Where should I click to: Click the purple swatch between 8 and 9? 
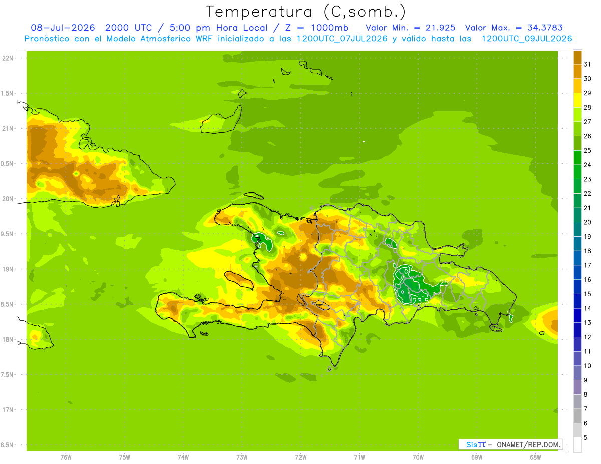point(577,387)
